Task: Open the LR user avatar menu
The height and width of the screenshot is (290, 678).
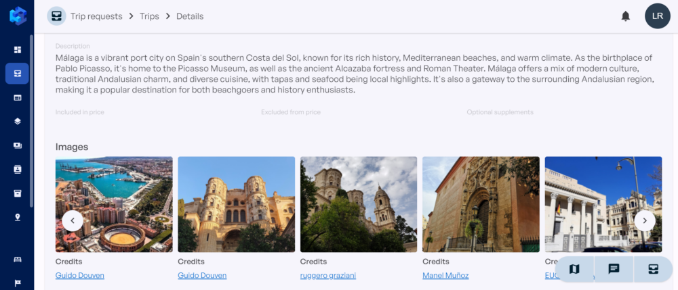Action: [657, 16]
